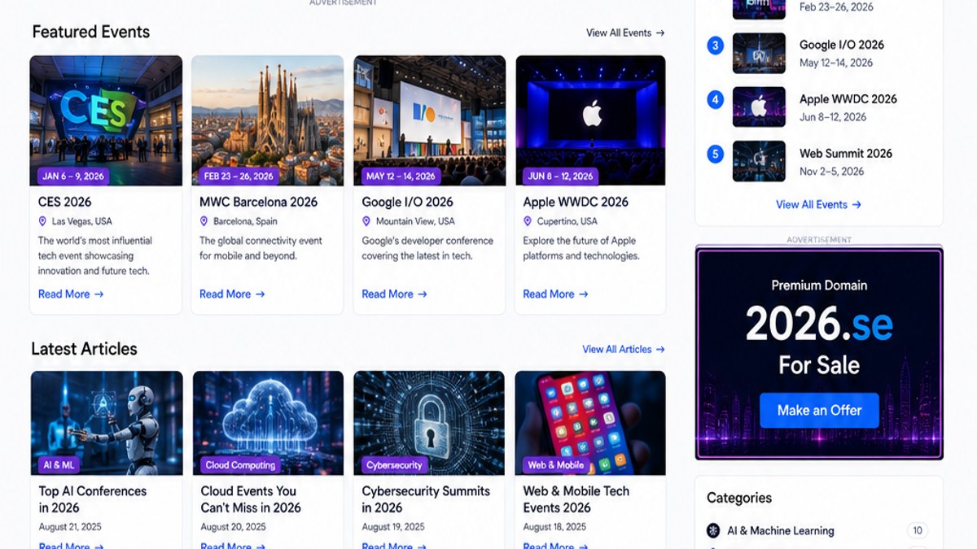Screen dimensions: 977x549
Task: Open the Apple WWDC 2026 card image
Action: pyautogui.click(x=590, y=120)
